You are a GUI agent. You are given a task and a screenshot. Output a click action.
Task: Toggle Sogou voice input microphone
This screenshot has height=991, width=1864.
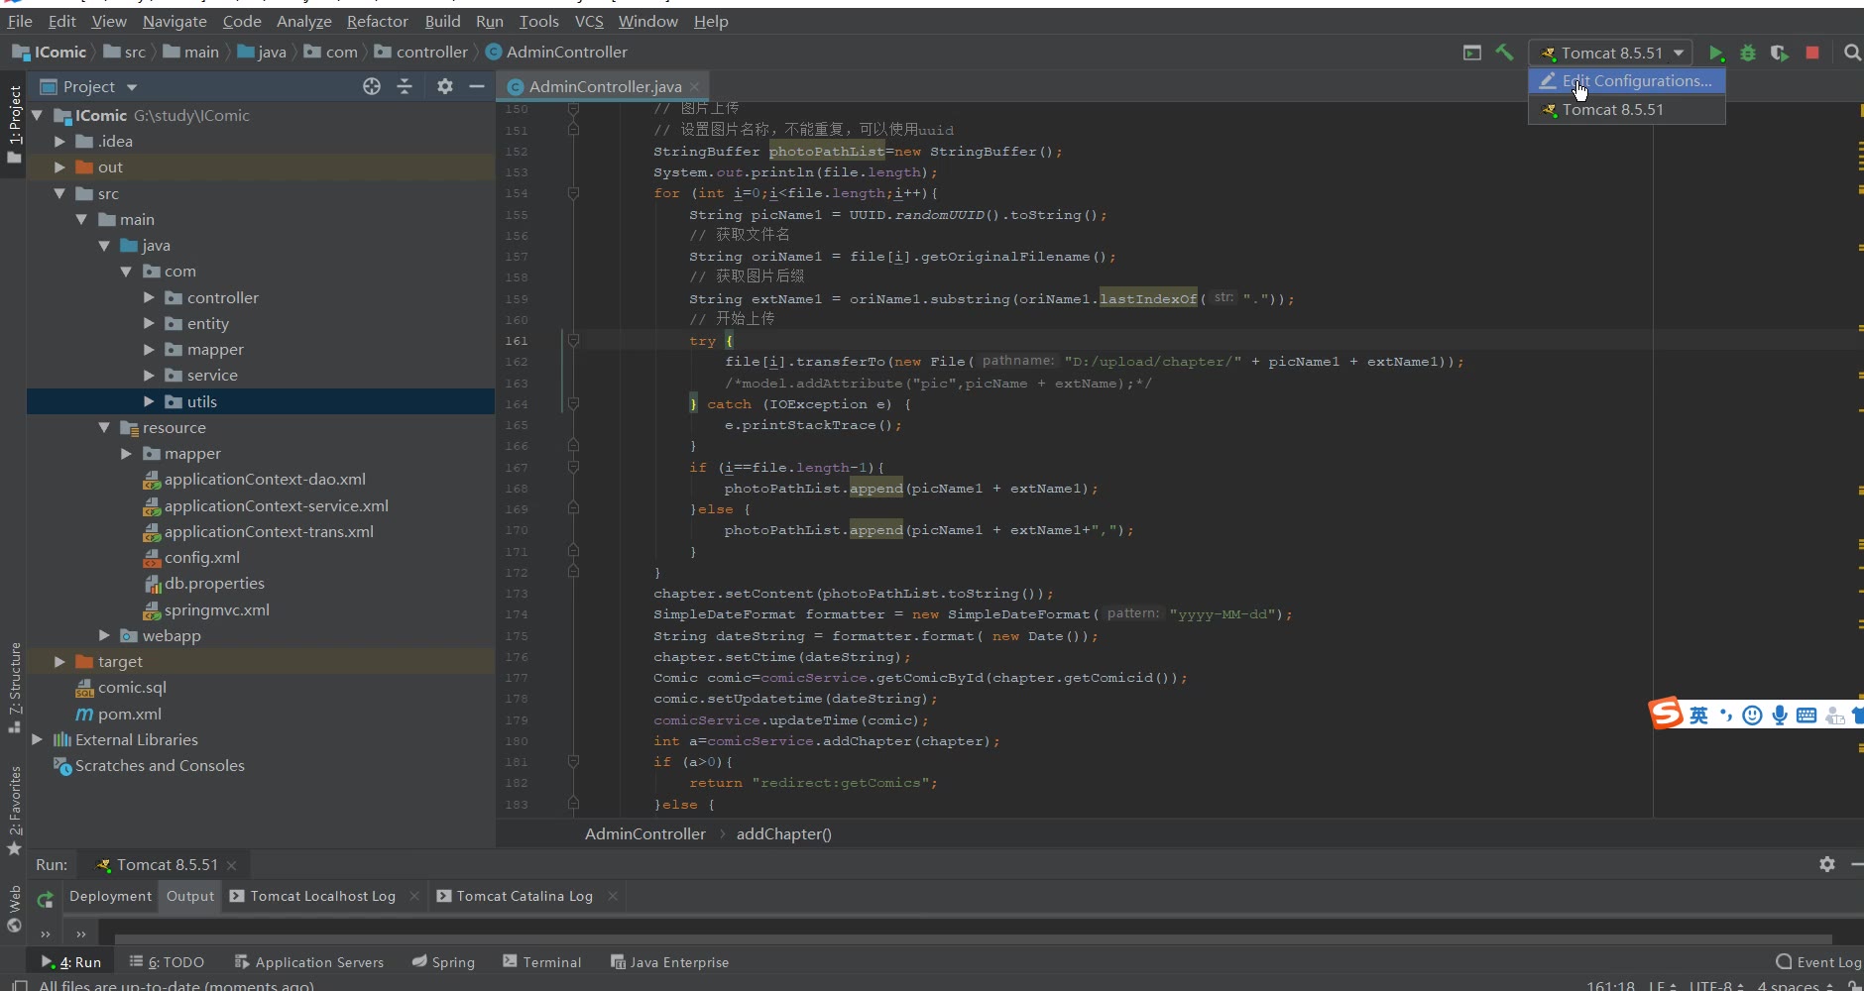[1780, 715]
